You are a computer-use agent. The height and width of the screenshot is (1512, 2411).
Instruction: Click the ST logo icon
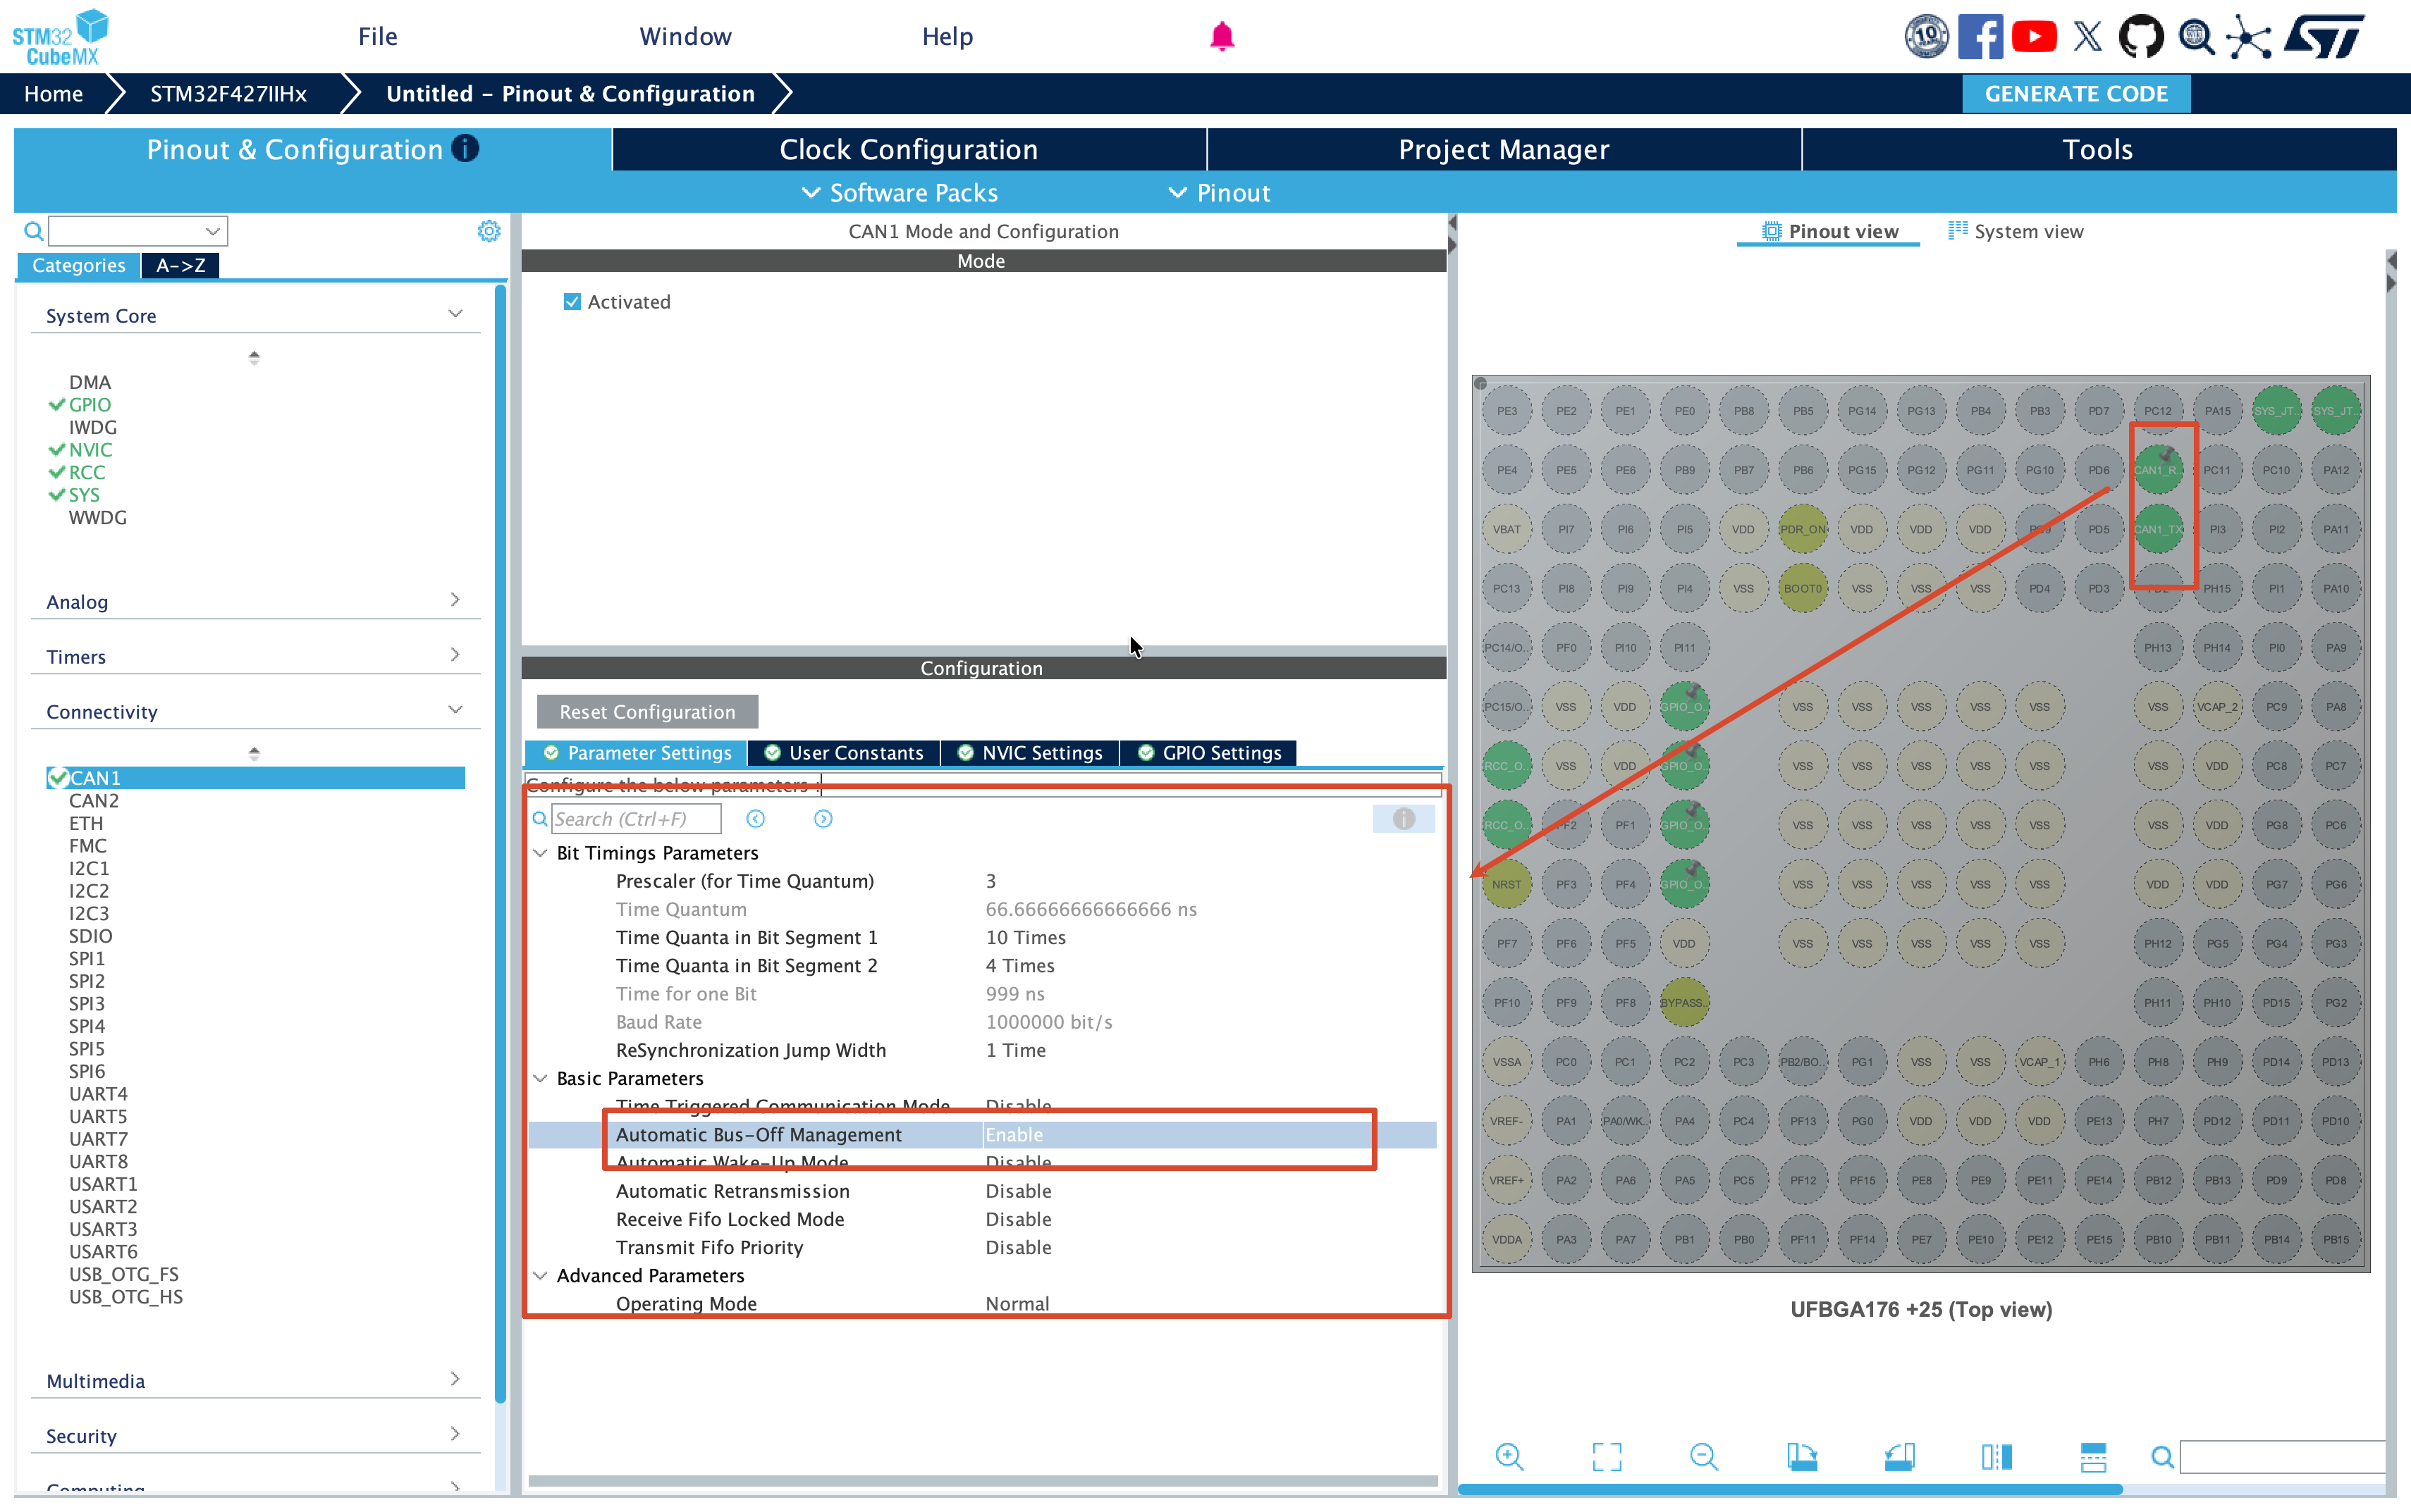click(x=2325, y=37)
